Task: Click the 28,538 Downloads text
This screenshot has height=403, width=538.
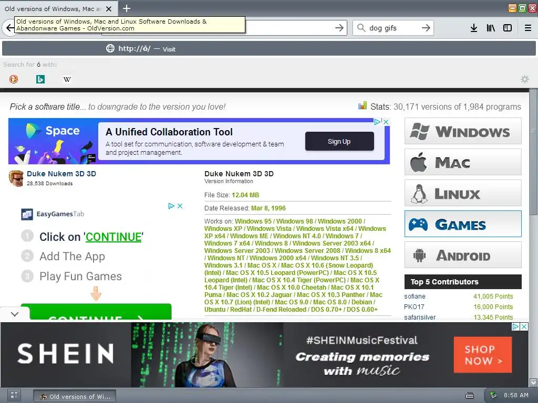Action: tap(50, 183)
